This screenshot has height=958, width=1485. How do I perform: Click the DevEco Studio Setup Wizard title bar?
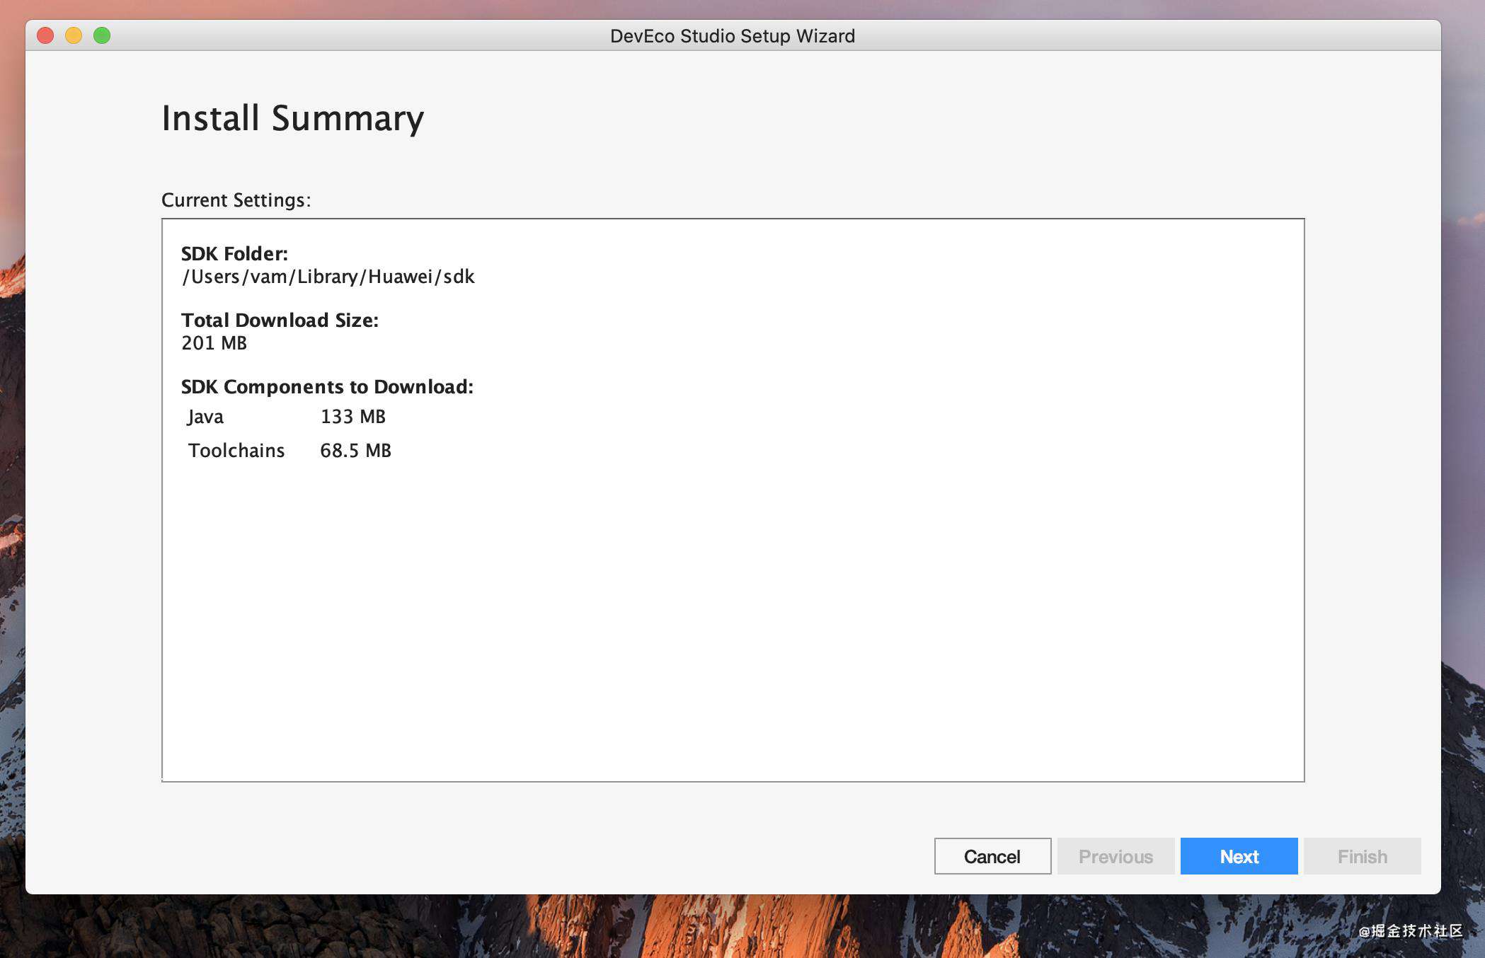[x=733, y=35]
